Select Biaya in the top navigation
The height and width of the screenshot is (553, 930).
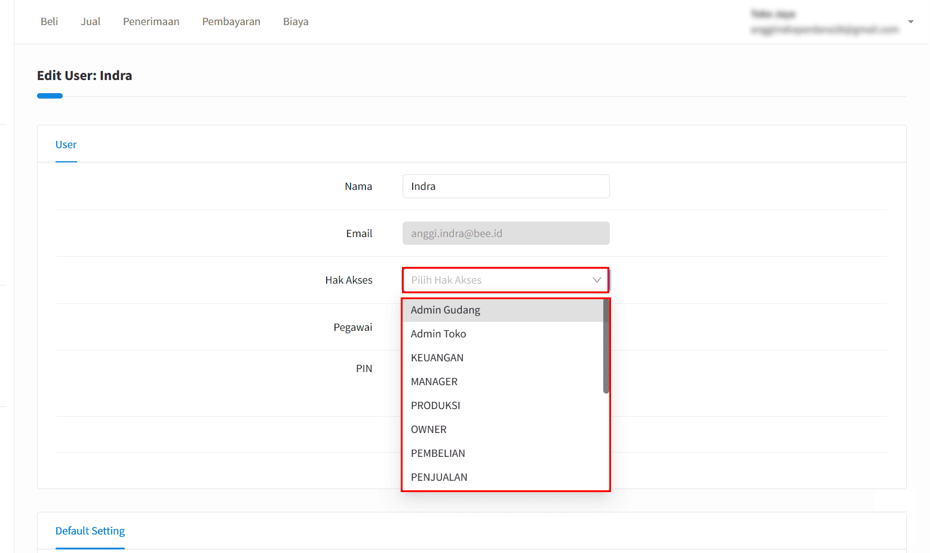296,21
